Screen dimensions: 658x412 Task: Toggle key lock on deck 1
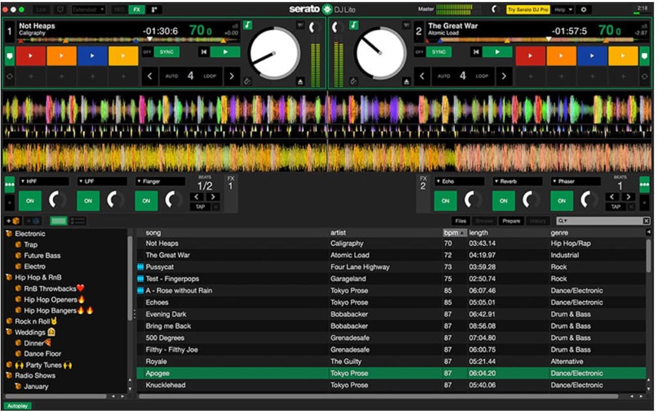click(x=248, y=26)
